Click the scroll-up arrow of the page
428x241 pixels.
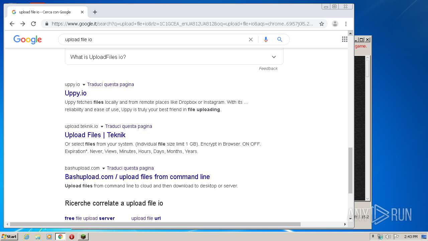click(350, 33)
